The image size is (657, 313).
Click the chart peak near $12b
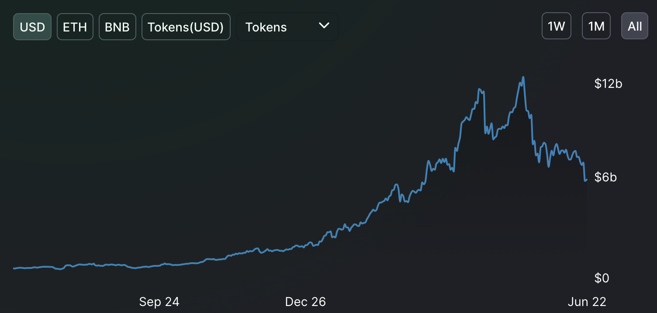[522, 78]
